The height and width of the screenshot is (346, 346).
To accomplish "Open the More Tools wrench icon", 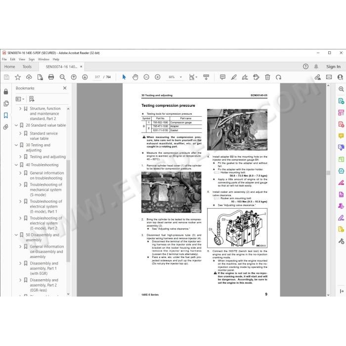I will 341,241.
